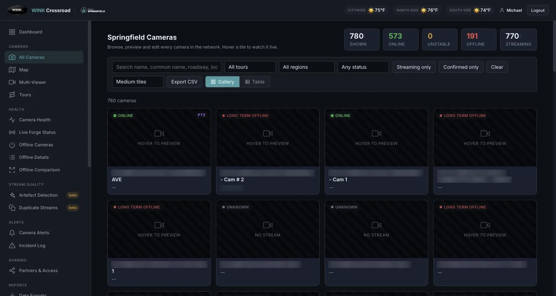Open the Any status dropdown
The width and height of the screenshot is (556, 296).
point(363,67)
